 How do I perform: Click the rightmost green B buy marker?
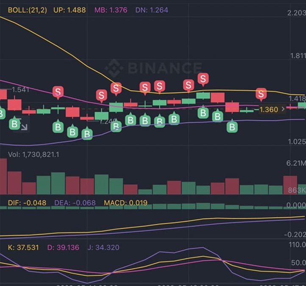(x=232, y=126)
